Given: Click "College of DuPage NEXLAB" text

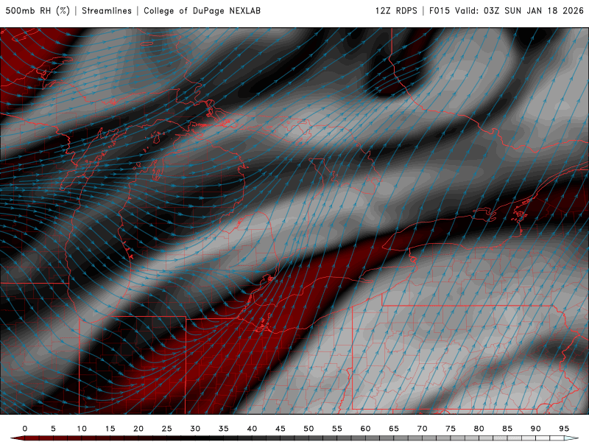Looking at the screenshot, I should [x=202, y=11].
